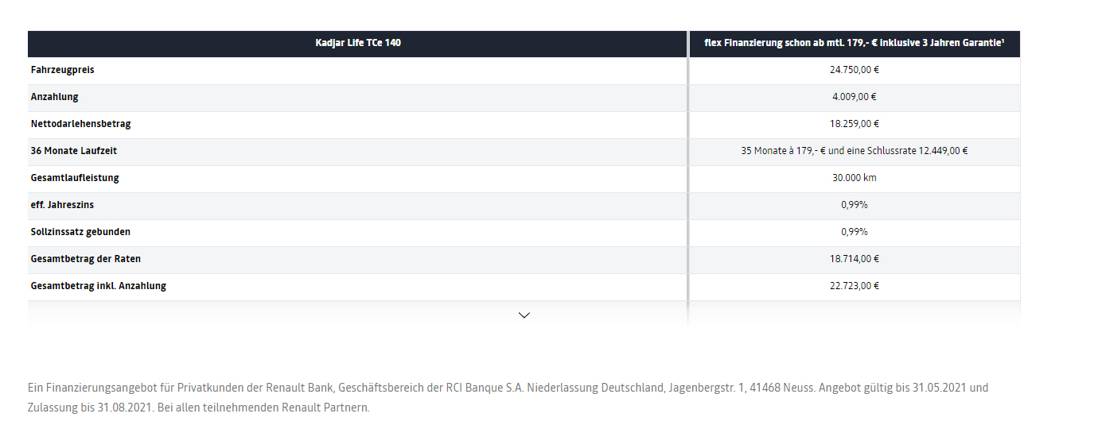Click the Renault Bank financing disclaimer text
Screen dimensions: 1094x425
508,398
